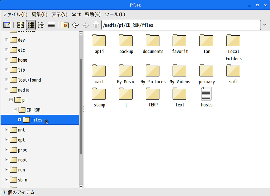The width and height of the screenshot is (270, 196).
Task: Click tree scrollbar up arrow
Action: pos(81,33)
